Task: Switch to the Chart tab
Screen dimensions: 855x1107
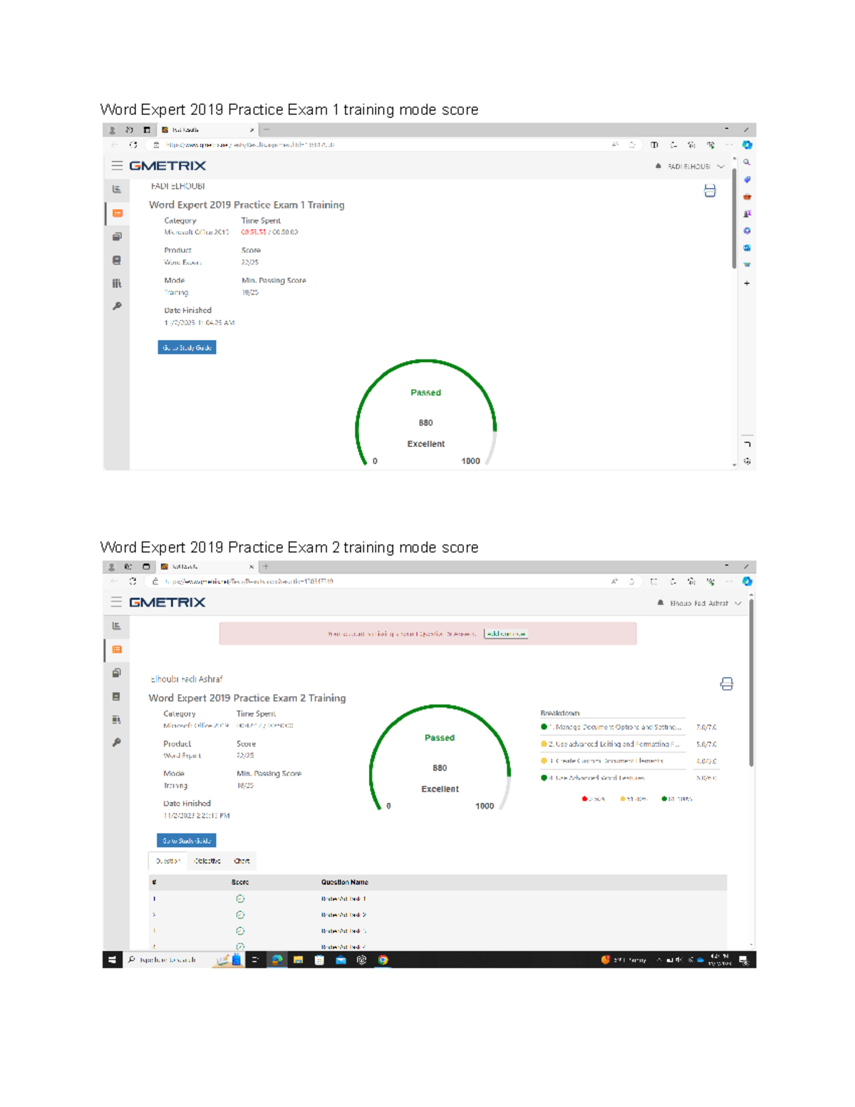Action: click(242, 861)
